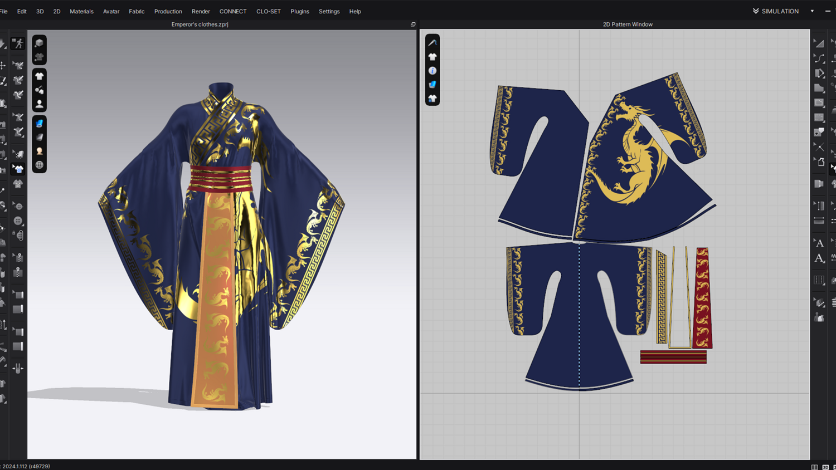This screenshot has width=836, height=470.
Task: Open the Avatar menu
Action: pyautogui.click(x=111, y=11)
